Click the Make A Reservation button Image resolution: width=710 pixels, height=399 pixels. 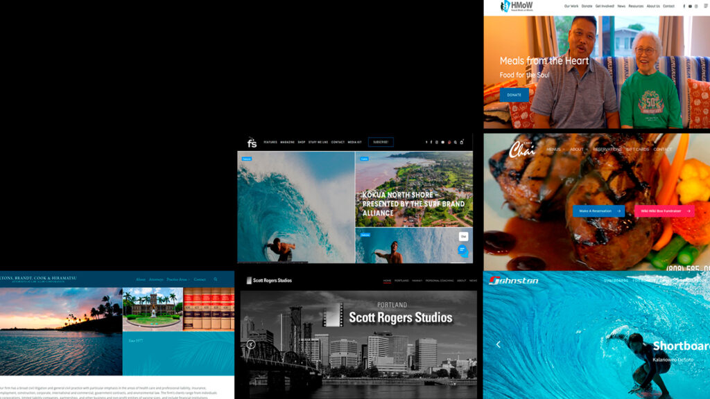pyautogui.click(x=598, y=211)
